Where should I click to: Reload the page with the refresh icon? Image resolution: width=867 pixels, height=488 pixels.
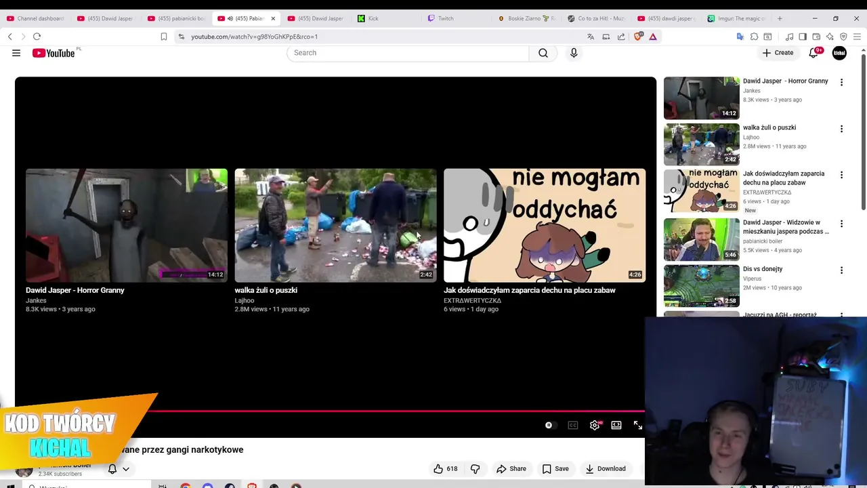coord(37,37)
